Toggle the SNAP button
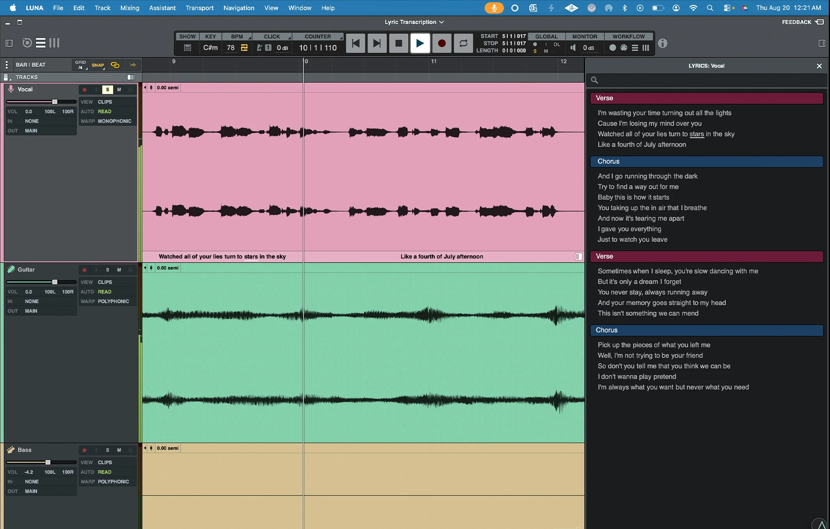The width and height of the screenshot is (830, 529). [x=98, y=65]
